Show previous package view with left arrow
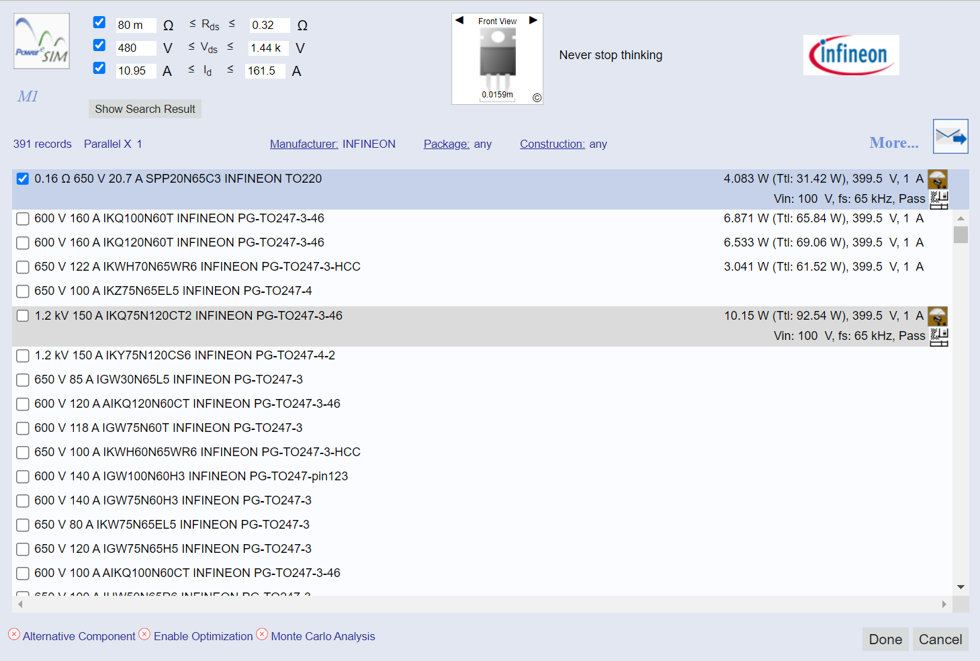980x661 pixels. click(459, 20)
